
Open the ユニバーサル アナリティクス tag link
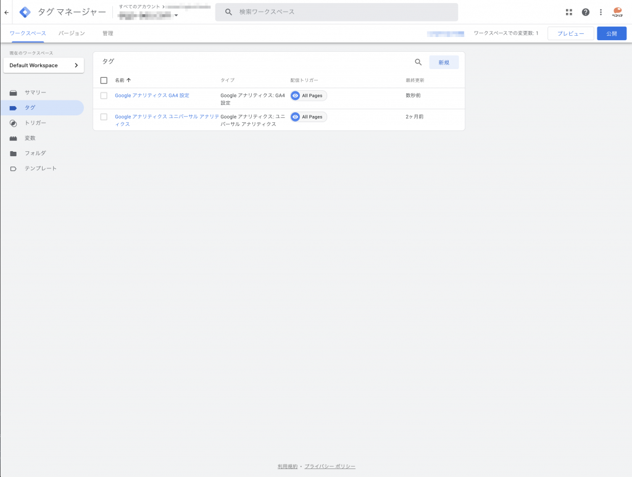tap(167, 120)
